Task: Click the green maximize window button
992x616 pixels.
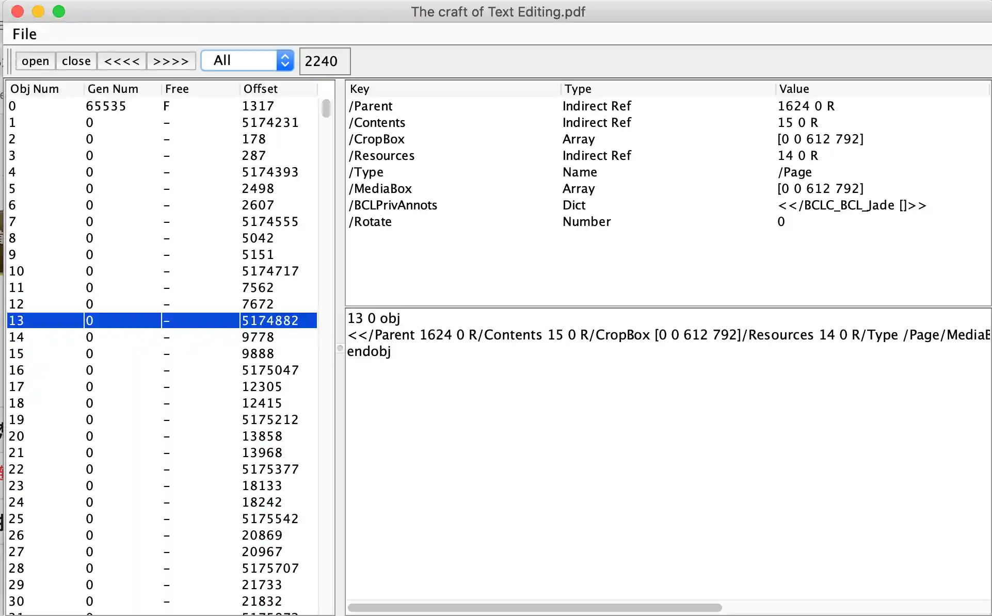Action: pos(59,11)
